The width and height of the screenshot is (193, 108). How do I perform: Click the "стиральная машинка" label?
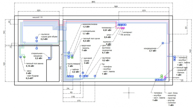point(37,55)
